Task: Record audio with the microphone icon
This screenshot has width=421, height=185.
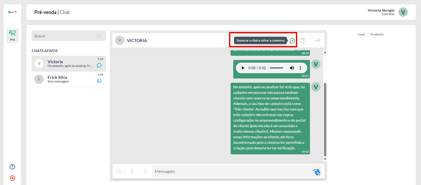Action: tap(145, 171)
